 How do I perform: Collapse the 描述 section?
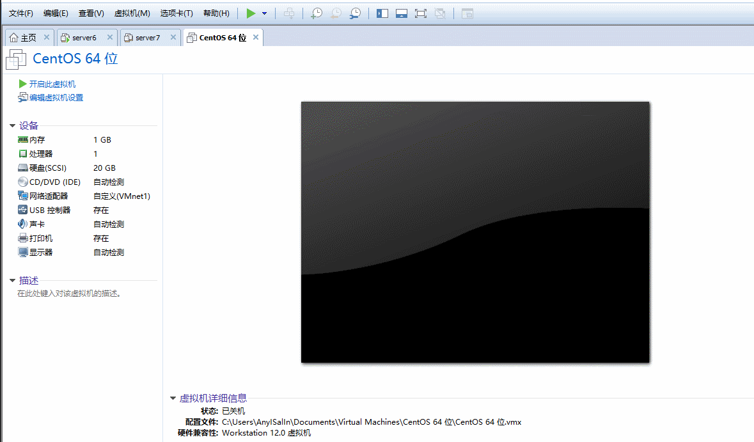(13, 280)
